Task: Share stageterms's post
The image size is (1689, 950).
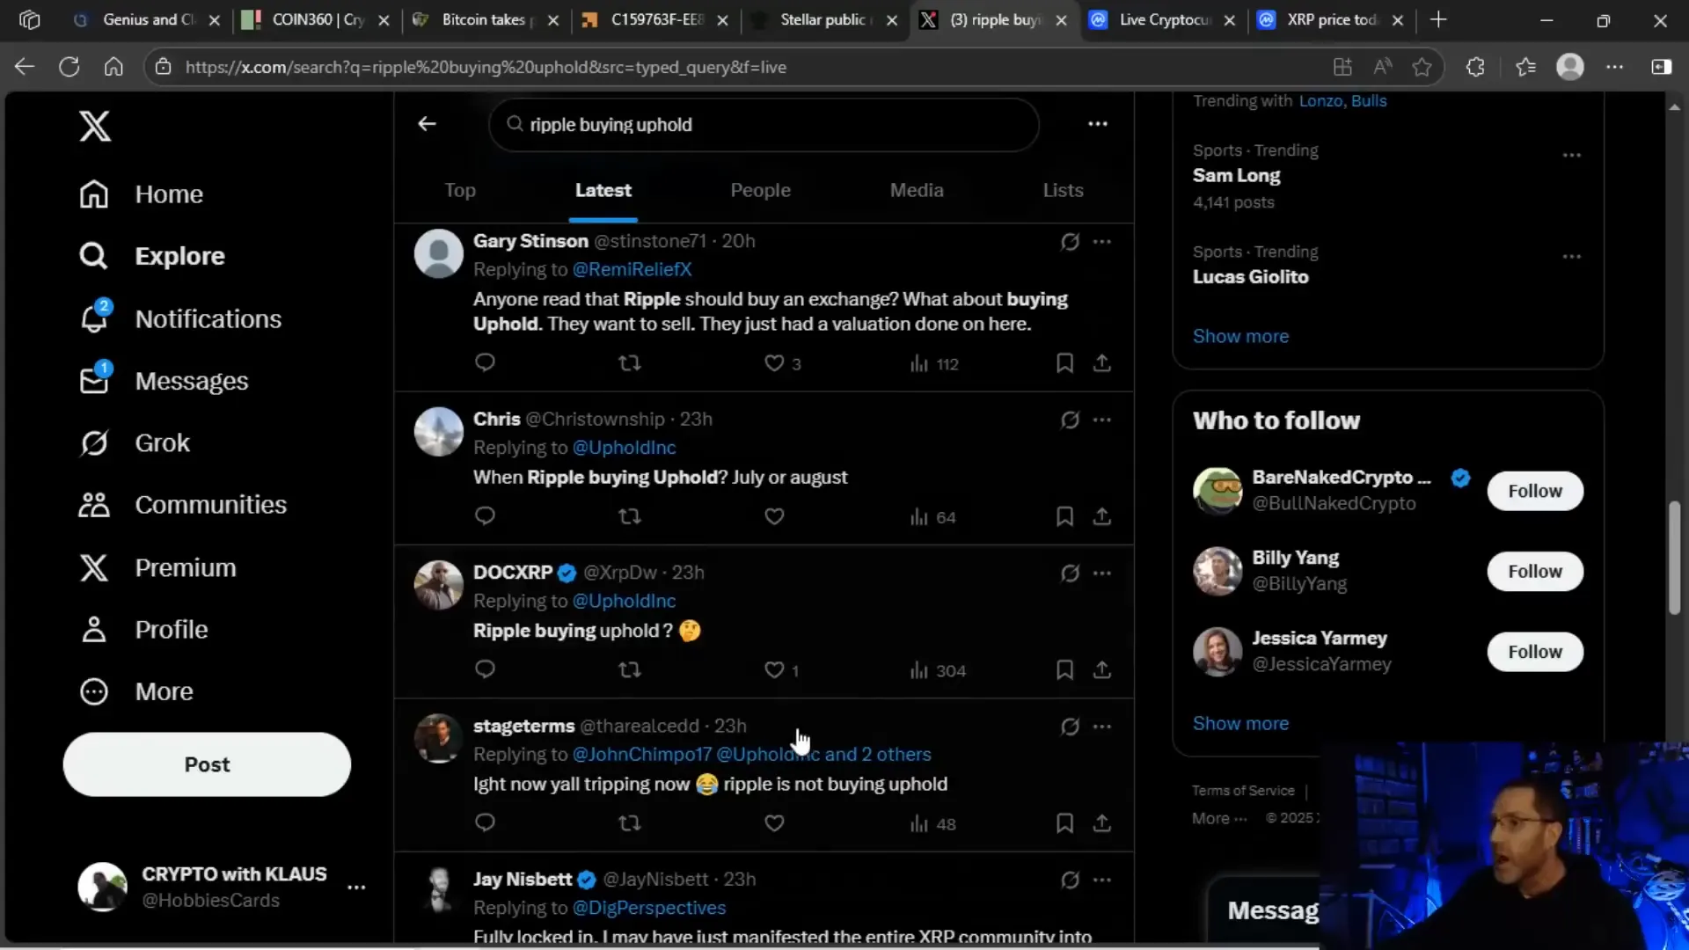Action: 1102,822
